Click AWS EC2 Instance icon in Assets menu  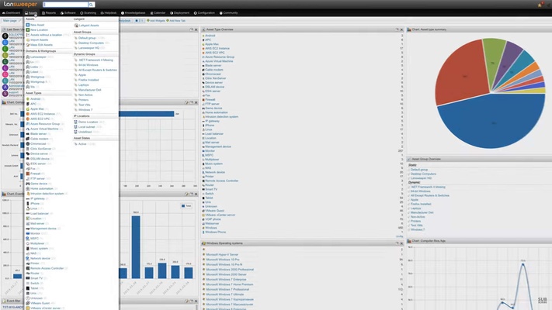point(28,114)
